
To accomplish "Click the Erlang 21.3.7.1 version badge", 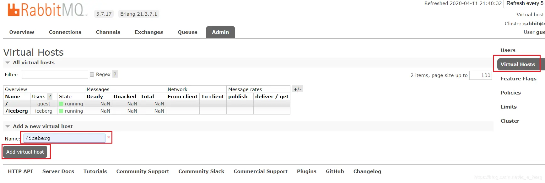I will pyautogui.click(x=138, y=14).
